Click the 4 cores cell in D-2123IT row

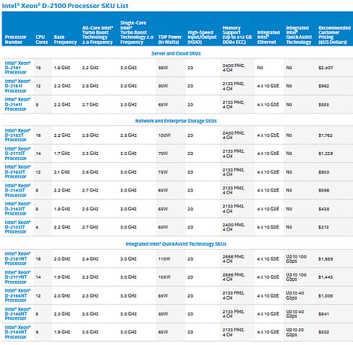pos(37,227)
